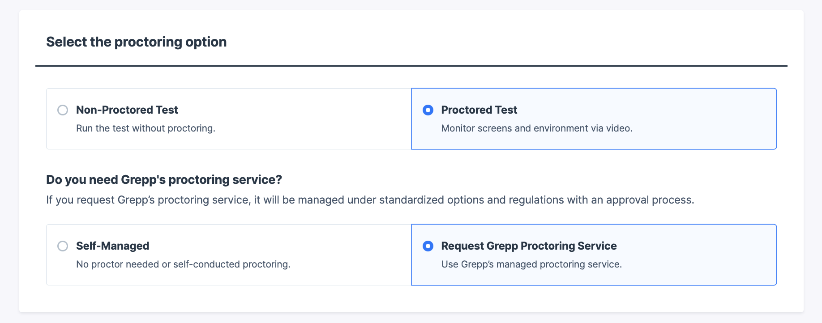Choose the Self-Managed radio button
The image size is (822, 323).
pyautogui.click(x=63, y=246)
